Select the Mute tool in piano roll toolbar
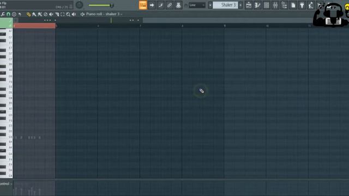The image size is (349, 196). click(51, 14)
